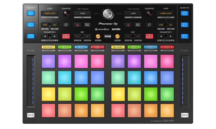Toggle the right deck QUANTIZE button
The width and height of the screenshot is (216, 129).
click(149, 13)
